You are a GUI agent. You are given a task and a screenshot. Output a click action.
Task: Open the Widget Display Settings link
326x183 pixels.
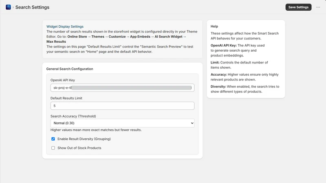click(65, 26)
